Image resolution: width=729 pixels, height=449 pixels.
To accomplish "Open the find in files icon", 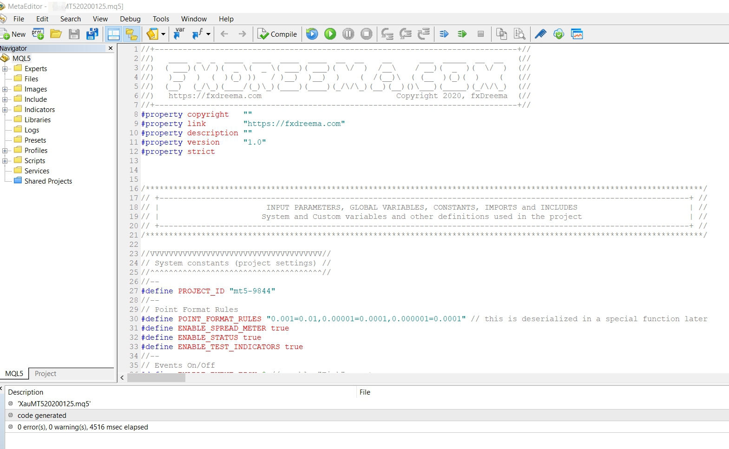I will (x=519, y=34).
